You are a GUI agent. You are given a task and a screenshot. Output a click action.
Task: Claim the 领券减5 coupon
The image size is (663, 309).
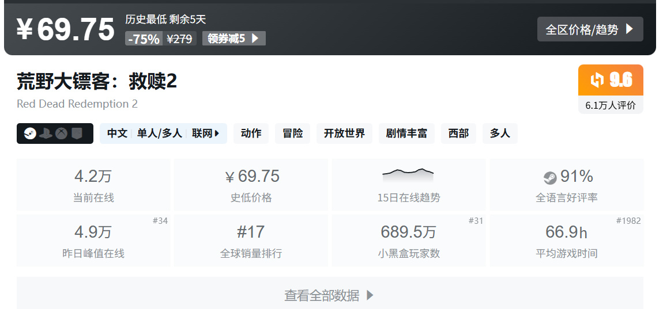pyautogui.click(x=234, y=39)
